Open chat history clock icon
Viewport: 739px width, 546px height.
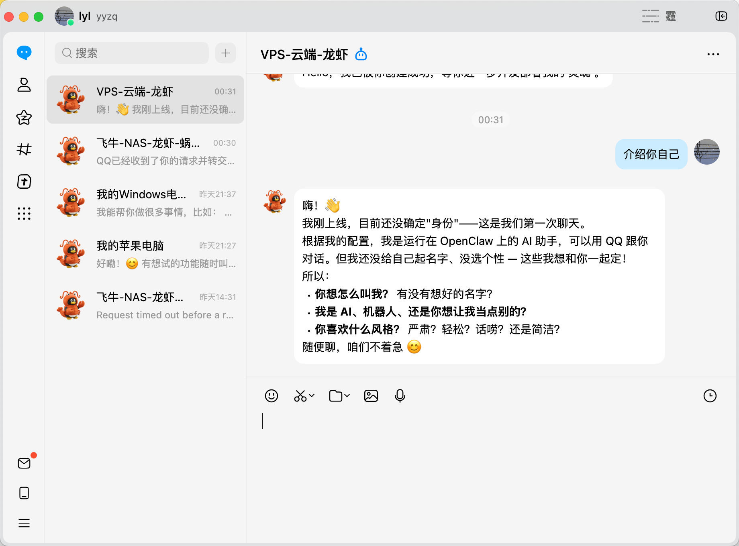710,396
